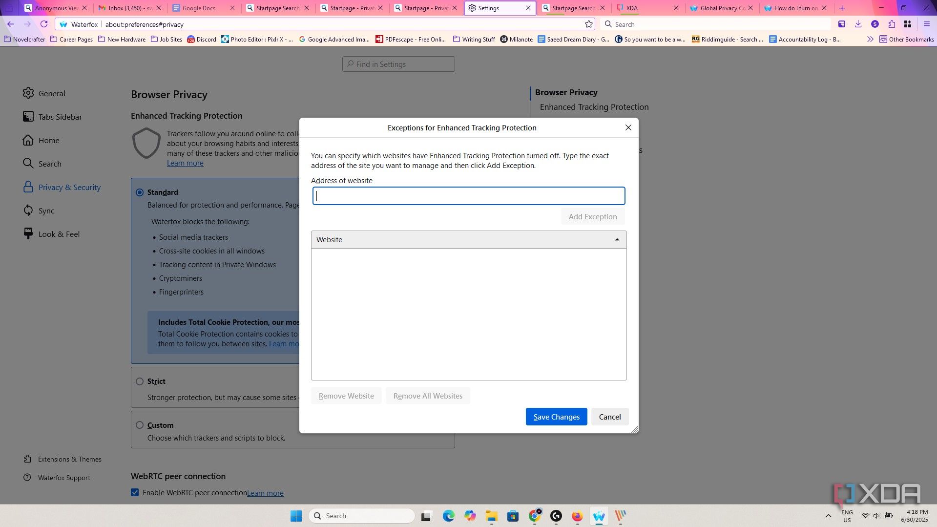The width and height of the screenshot is (937, 527).
Task: Close the Exceptions dialog with the X
Action: pyautogui.click(x=628, y=127)
